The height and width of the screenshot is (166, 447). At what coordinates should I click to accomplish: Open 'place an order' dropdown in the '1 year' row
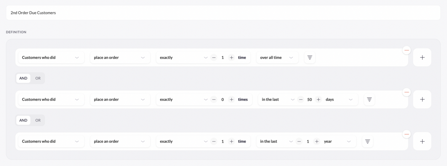tap(120, 141)
